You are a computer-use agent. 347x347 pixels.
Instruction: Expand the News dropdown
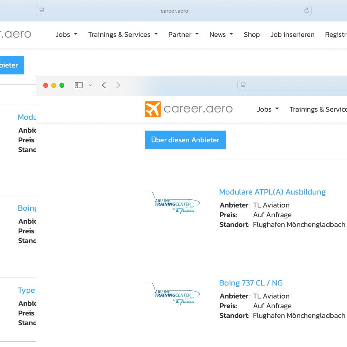click(x=221, y=35)
